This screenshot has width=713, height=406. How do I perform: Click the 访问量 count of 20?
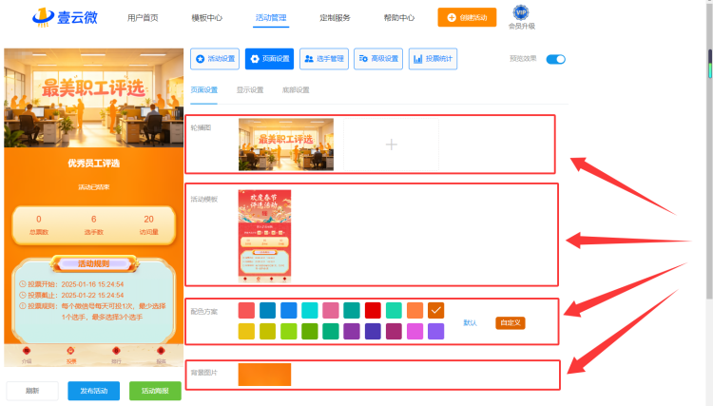click(148, 219)
